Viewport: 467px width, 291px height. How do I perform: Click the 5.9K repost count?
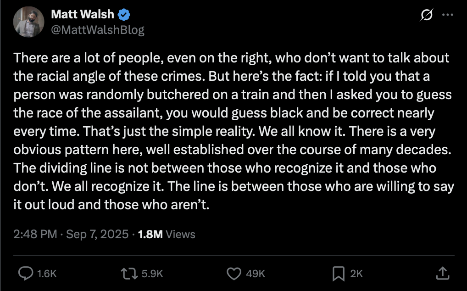[x=153, y=274]
